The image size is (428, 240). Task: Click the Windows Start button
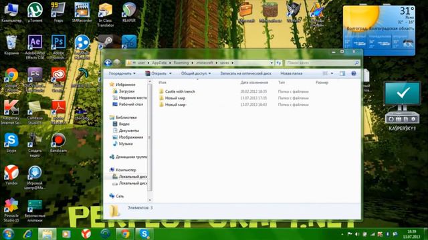pos(8,234)
